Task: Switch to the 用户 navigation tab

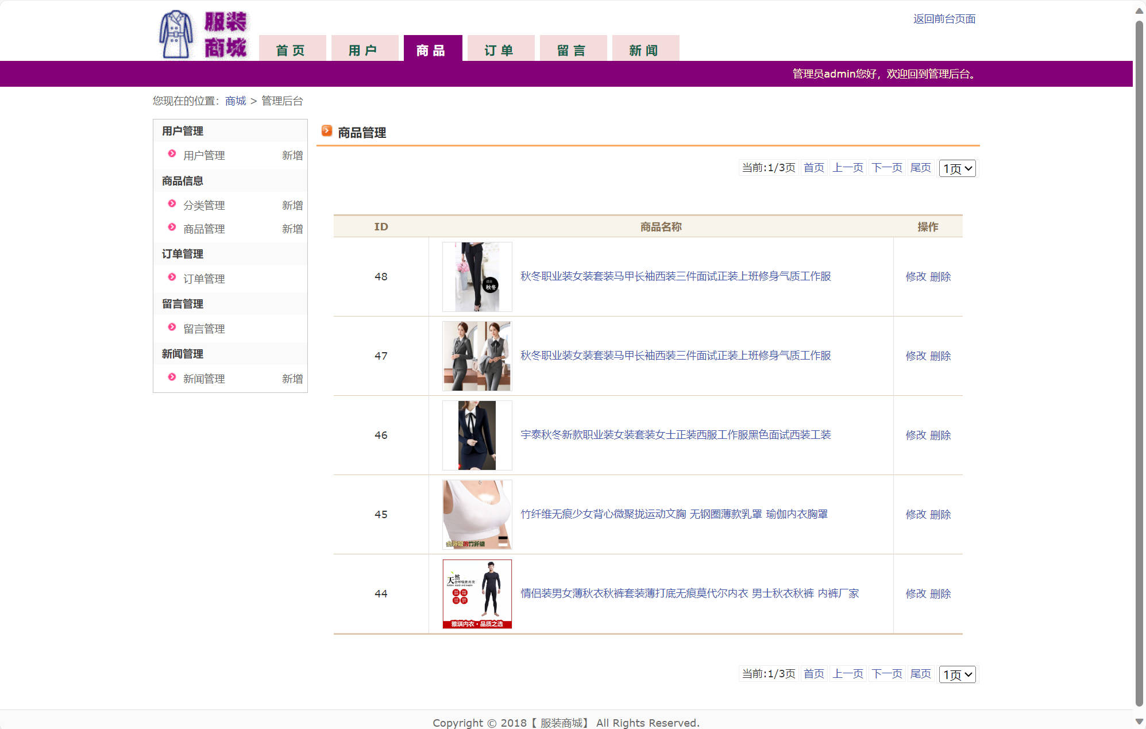Action: click(x=364, y=49)
